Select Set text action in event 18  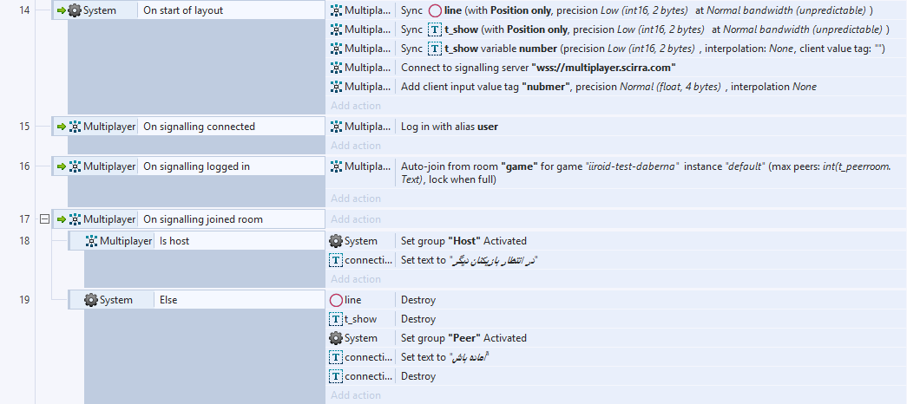tap(469, 260)
